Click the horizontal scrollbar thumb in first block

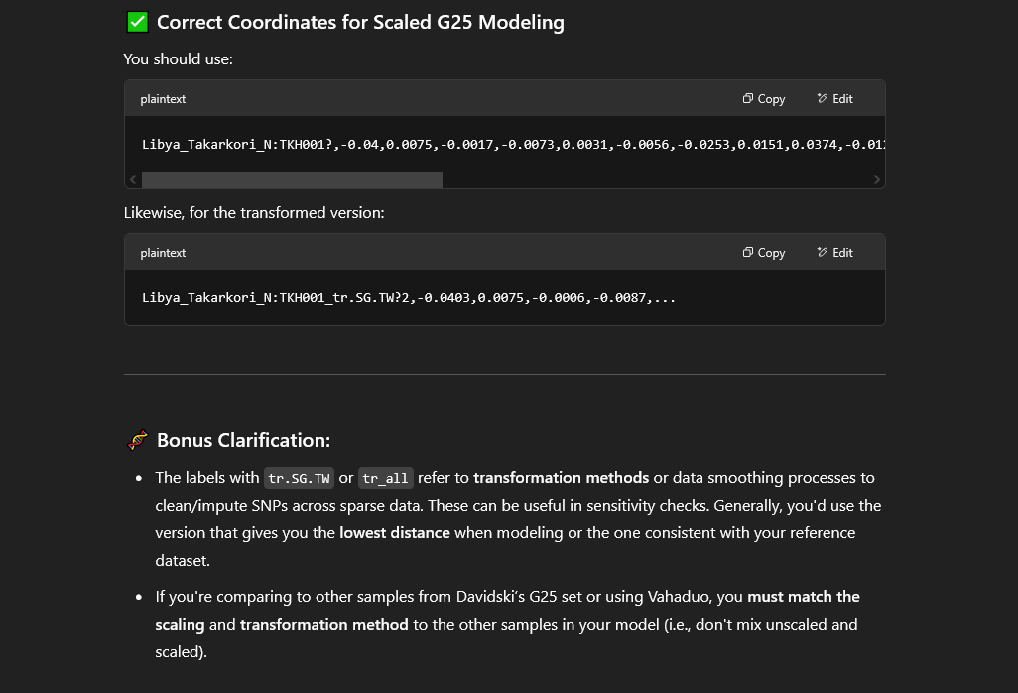tap(292, 179)
